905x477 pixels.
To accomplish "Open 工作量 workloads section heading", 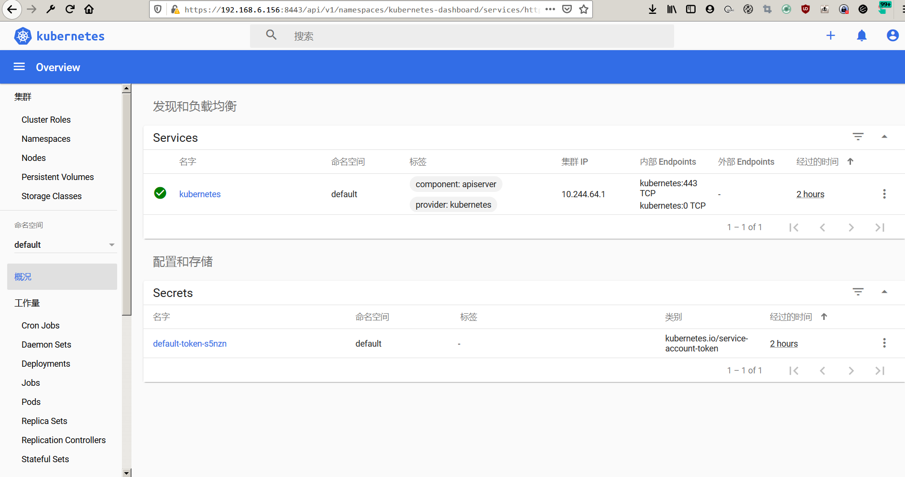I will pyautogui.click(x=27, y=303).
